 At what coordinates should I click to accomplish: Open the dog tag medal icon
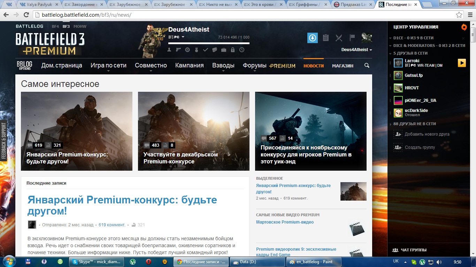tap(197, 50)
